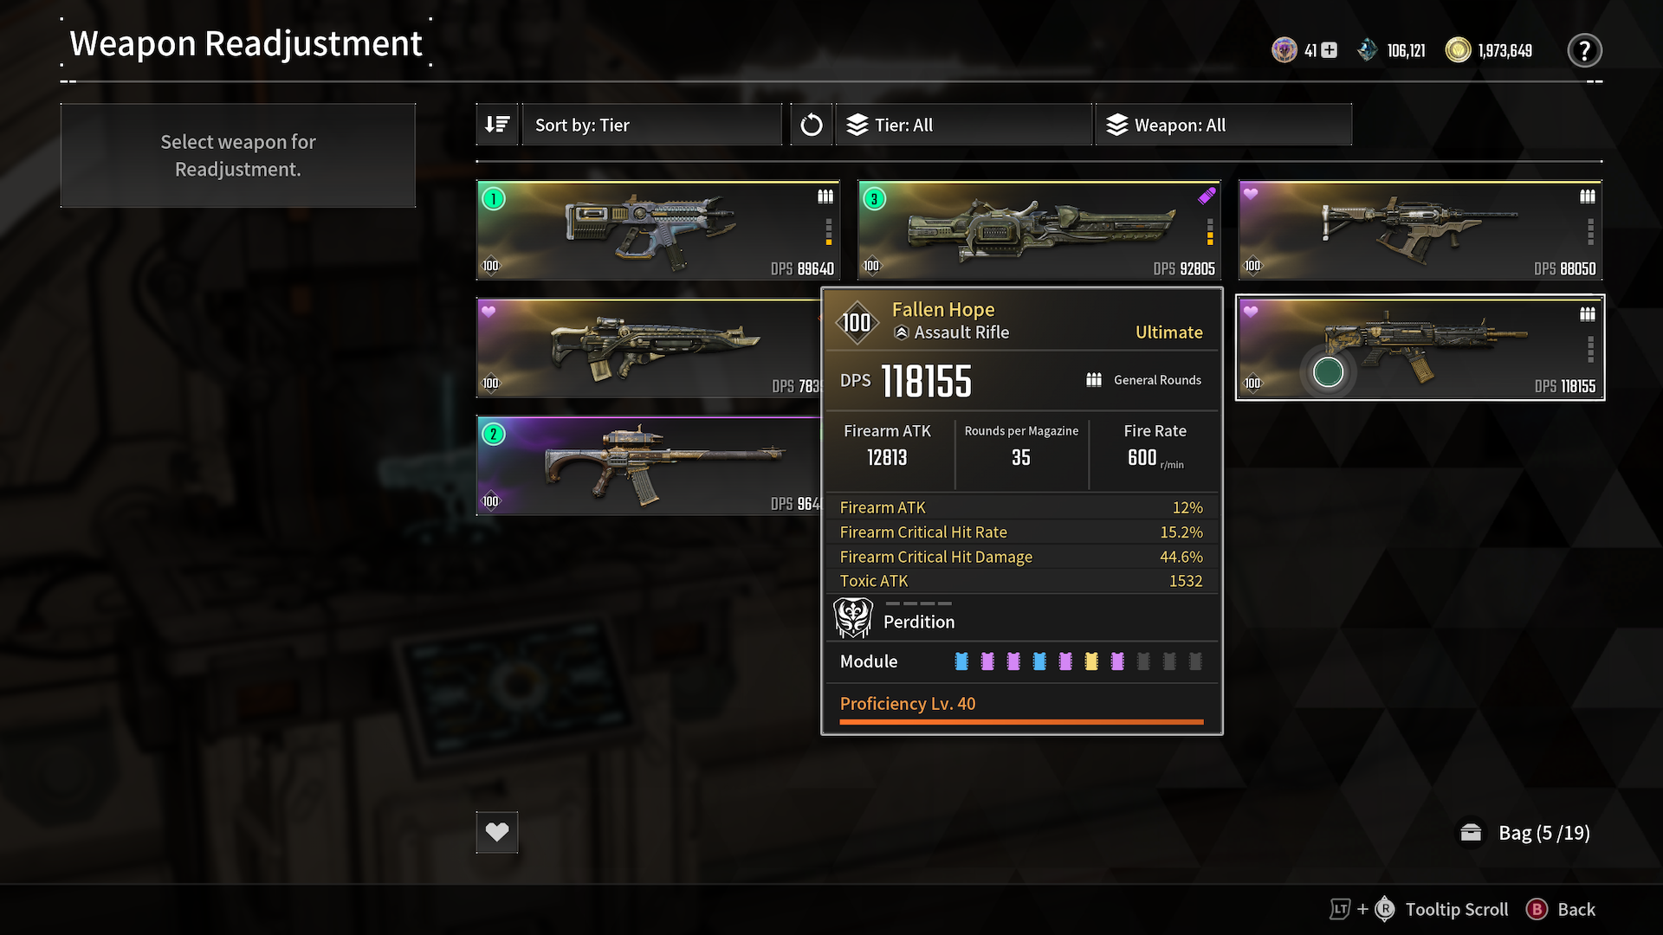The image size is (1663, 935).
Task: Select the DPS 89640 weapon card
Action: tap(658, 230)
